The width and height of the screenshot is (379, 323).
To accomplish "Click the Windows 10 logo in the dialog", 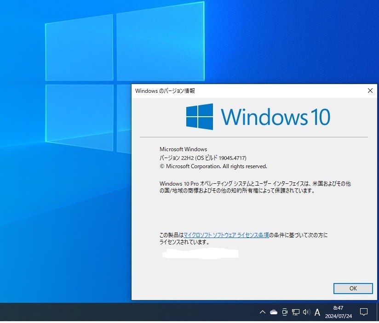I will 258,117.
